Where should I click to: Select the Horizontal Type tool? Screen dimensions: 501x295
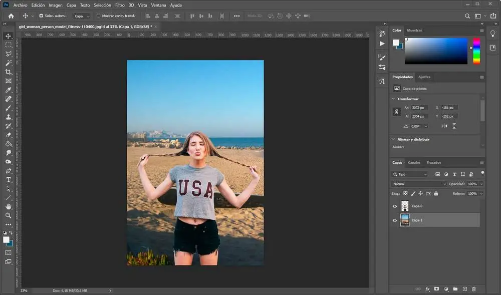click(x=9, y=180)
